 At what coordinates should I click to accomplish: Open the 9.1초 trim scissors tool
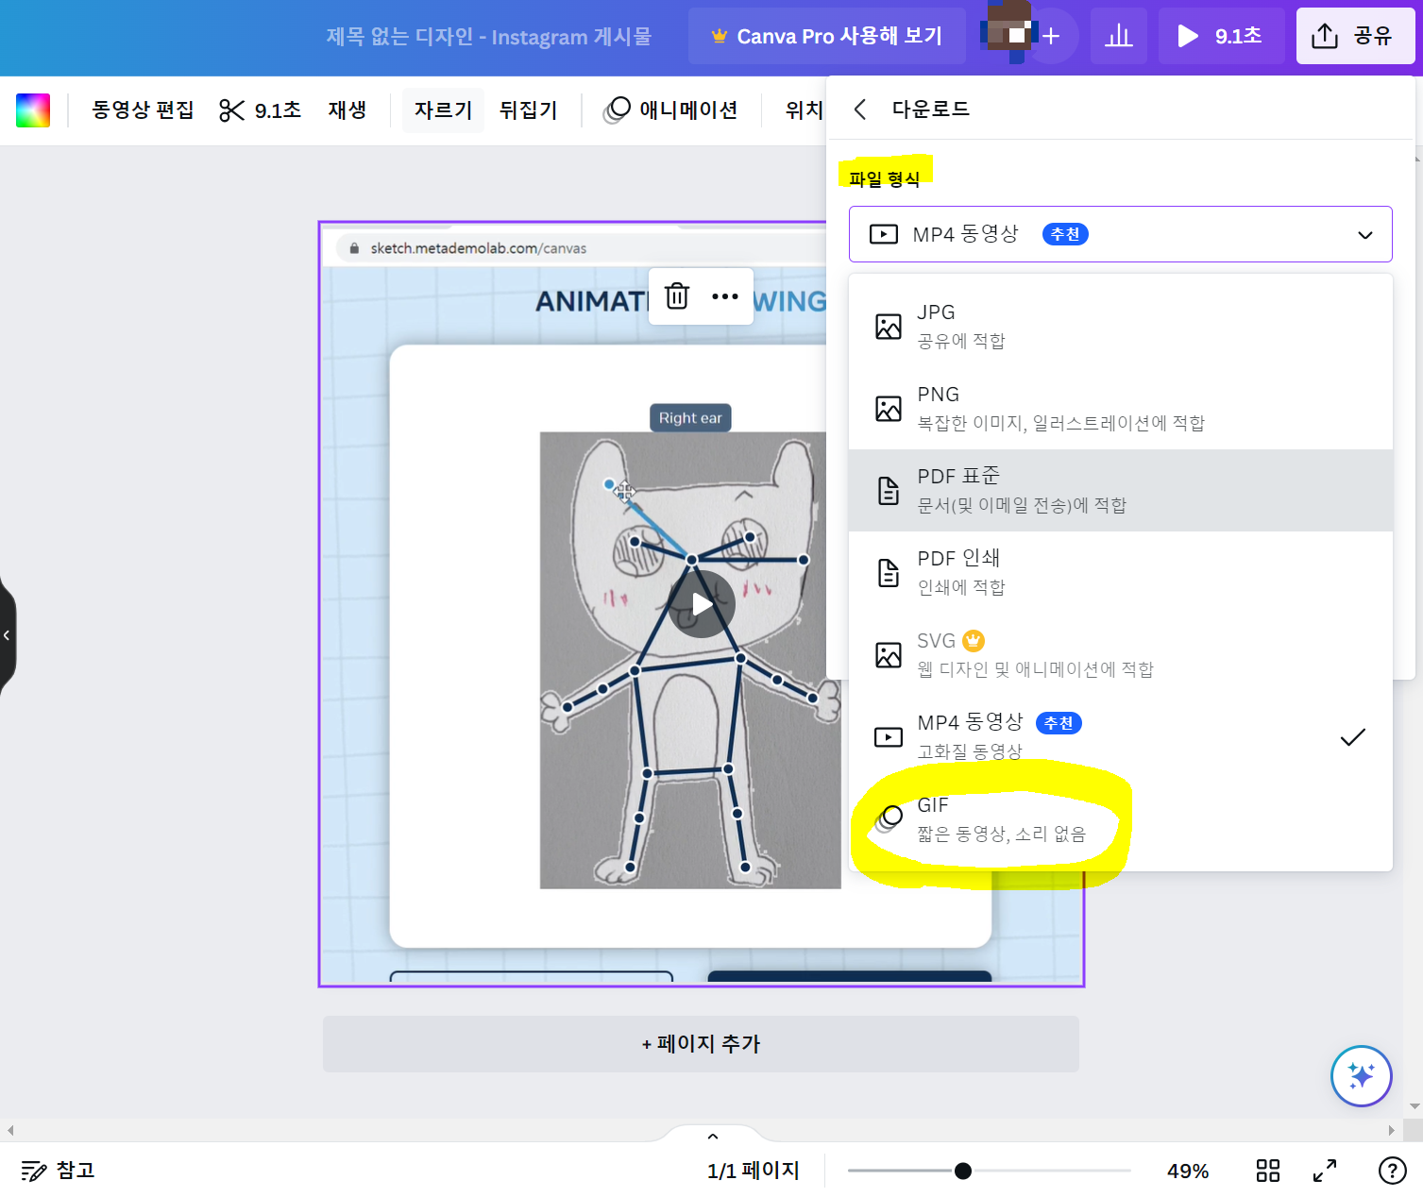pyautogui.click(x=260, y=110)
